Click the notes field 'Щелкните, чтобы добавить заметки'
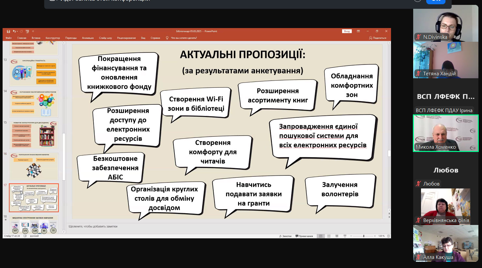This screenshot has height=268, width=482. tap(93, 226)
